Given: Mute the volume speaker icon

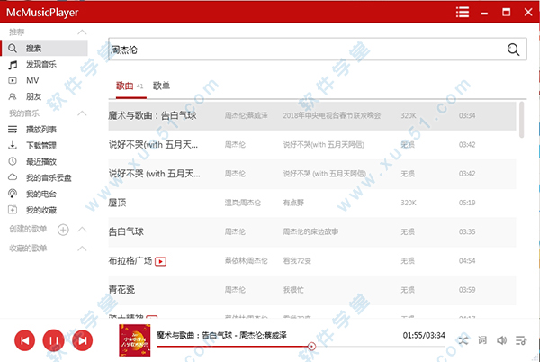Looking at the screenshot, I should pyautogui.click(x=502, y=340).
